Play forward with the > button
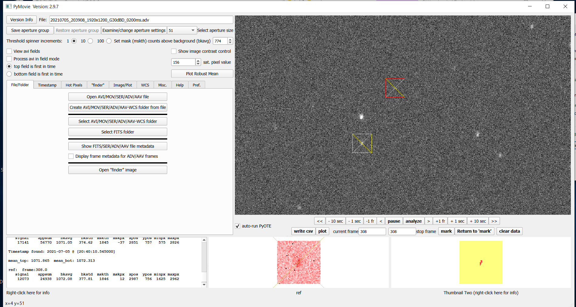 (429, 221)
